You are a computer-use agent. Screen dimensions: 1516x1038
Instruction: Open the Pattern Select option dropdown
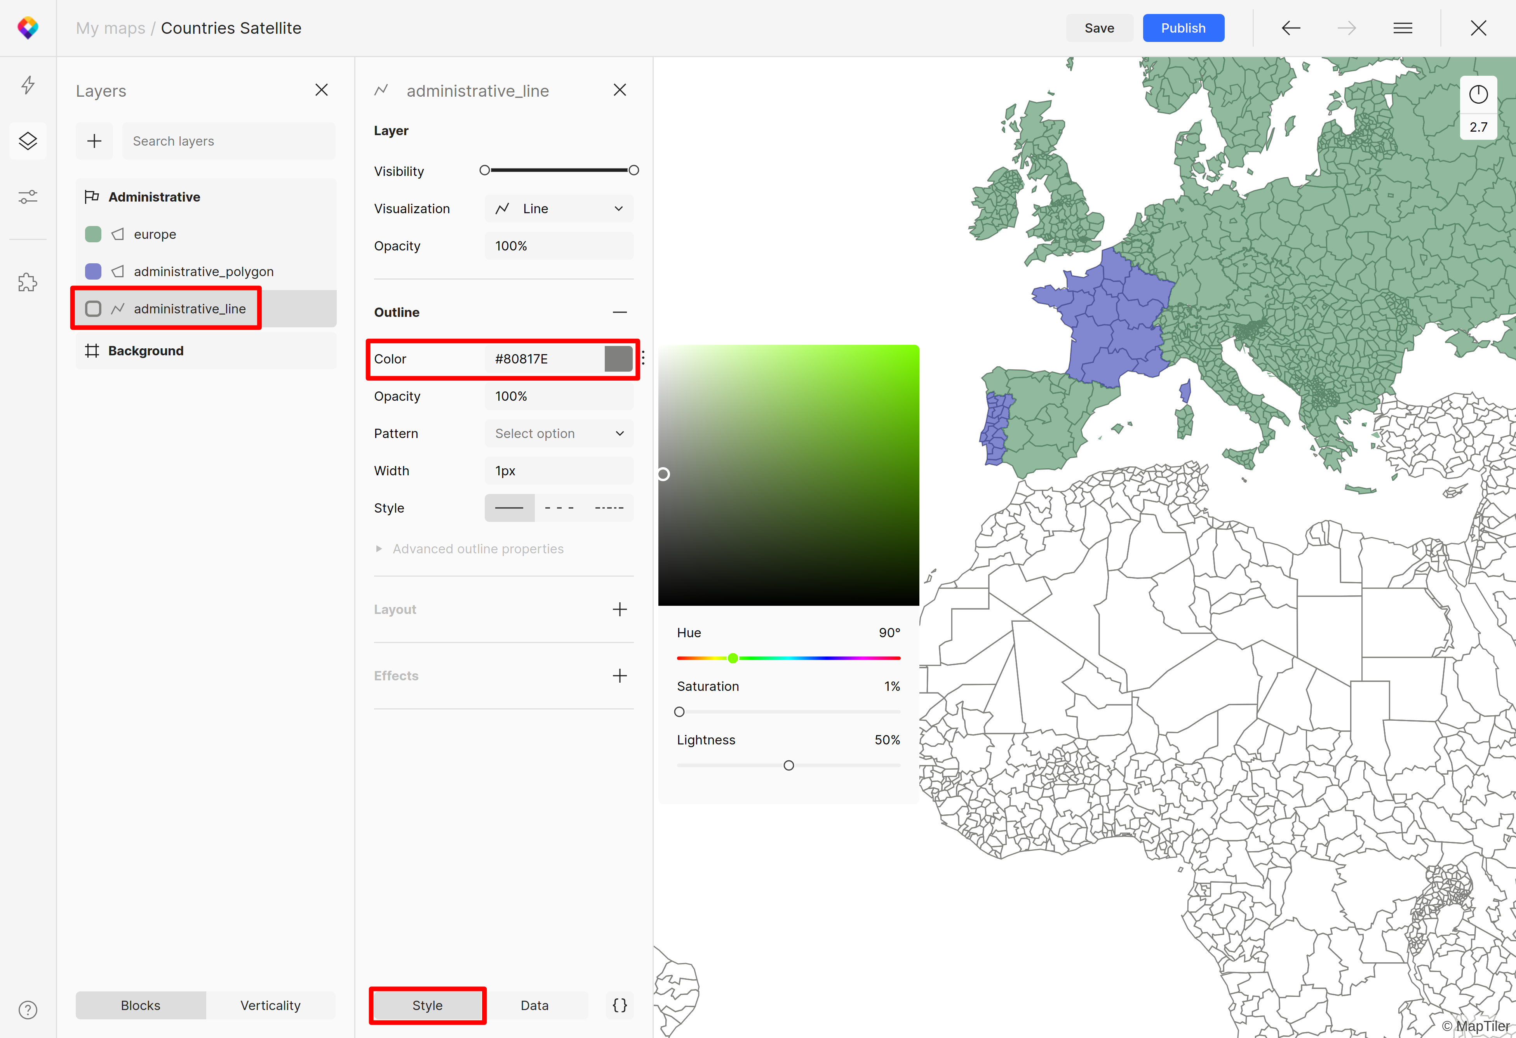tap(559, 434)
